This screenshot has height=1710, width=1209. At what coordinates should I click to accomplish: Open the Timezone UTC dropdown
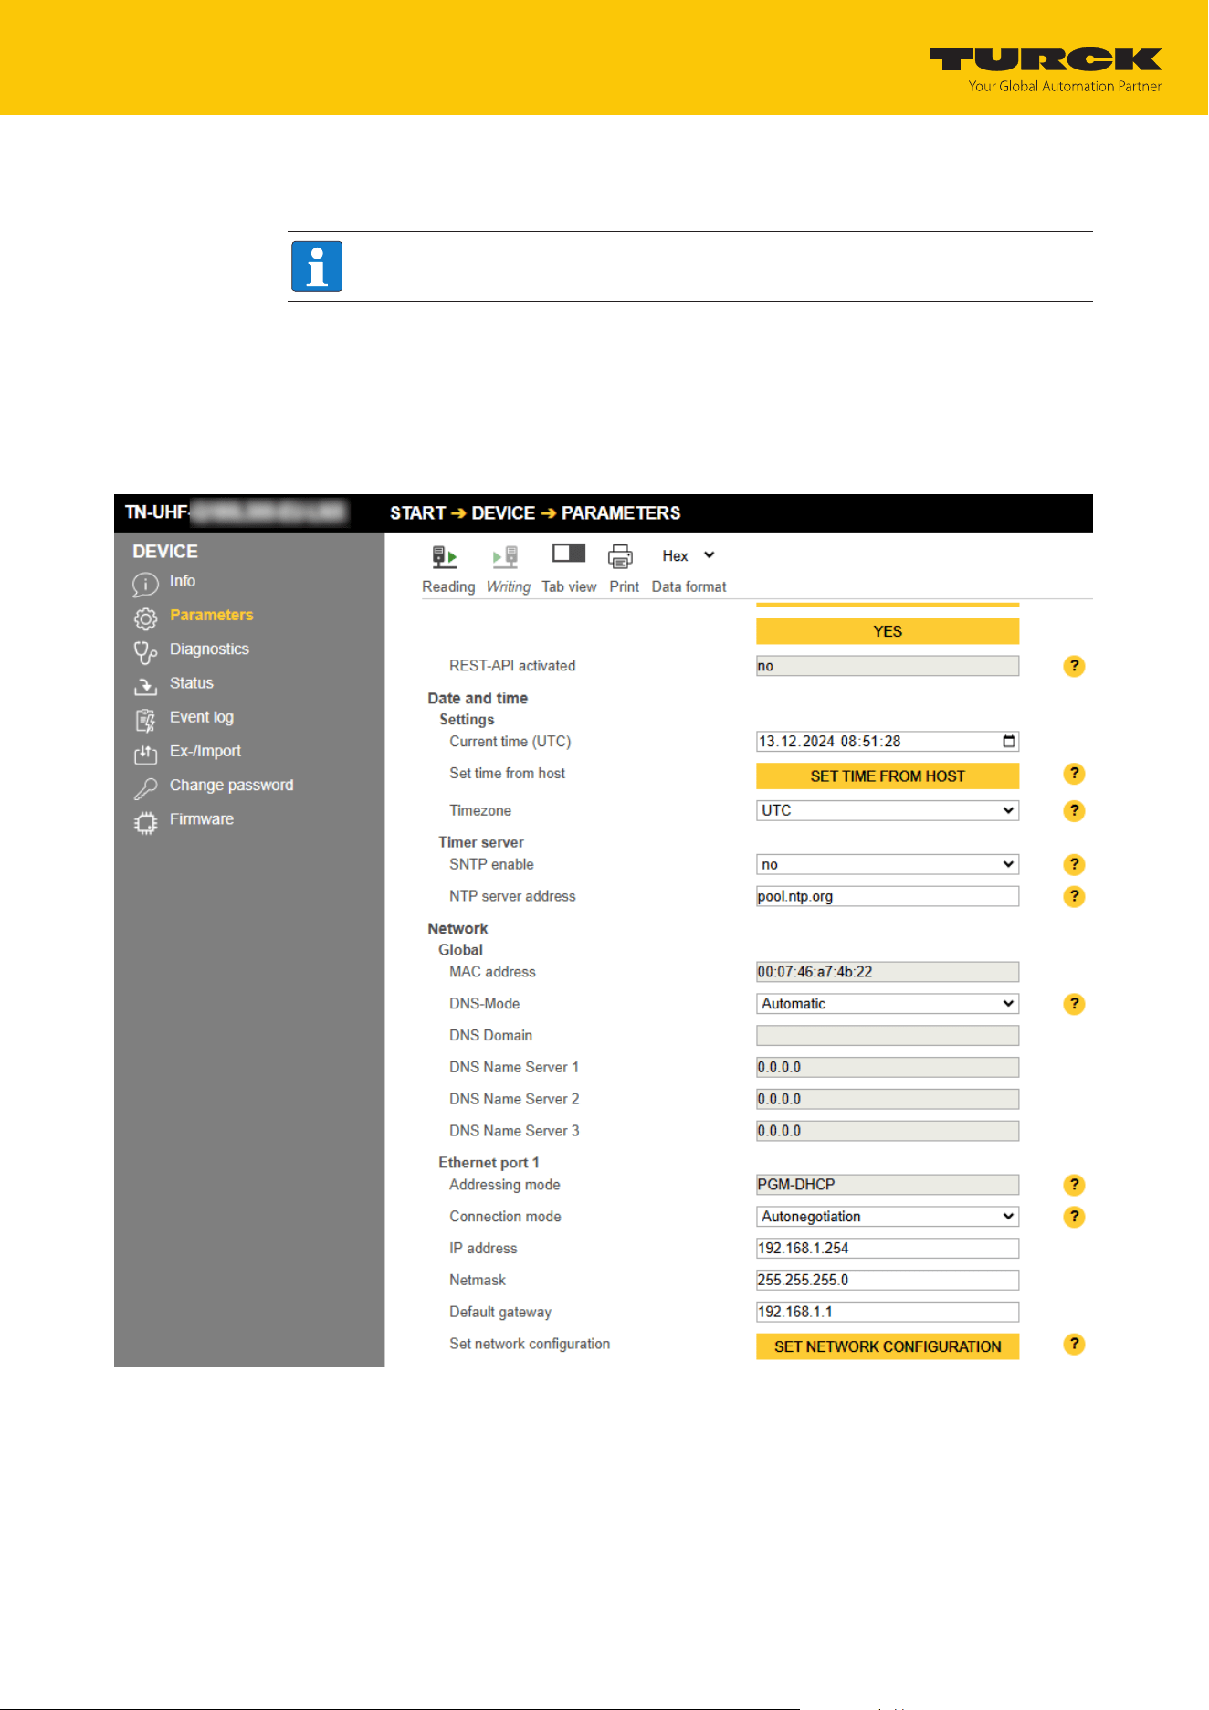pyautogui.click(x=888, y=810)
